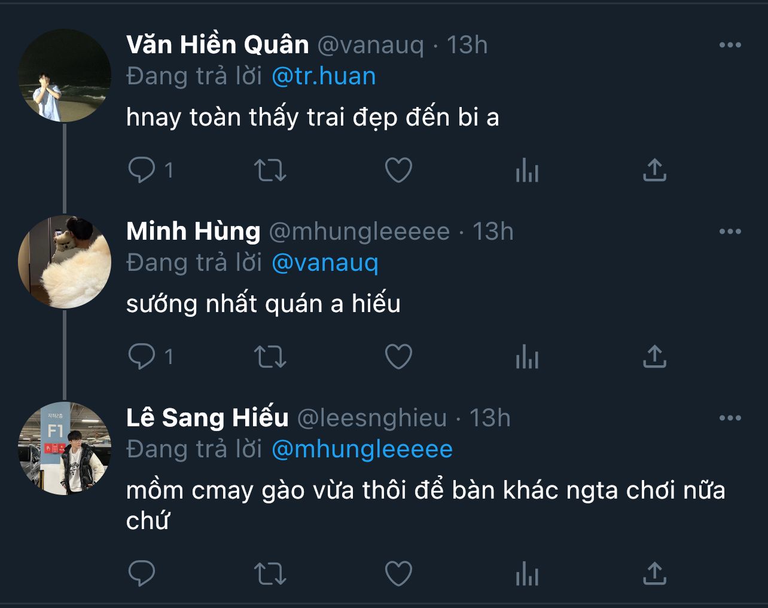Viewport: 768px width, 608px height.
Task: Open more options on Lê Sang Hiếu's tweet
Action: coord(730,418)
